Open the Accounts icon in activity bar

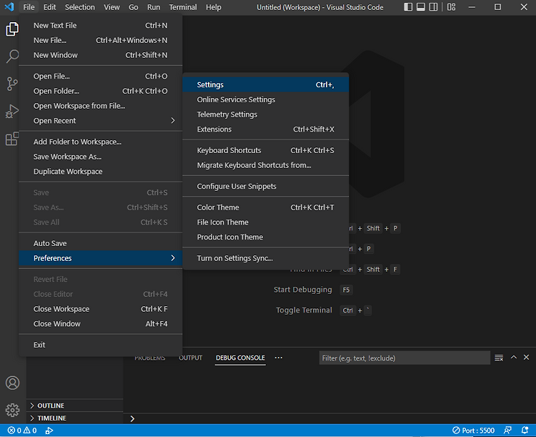click(x=12, y=383)
